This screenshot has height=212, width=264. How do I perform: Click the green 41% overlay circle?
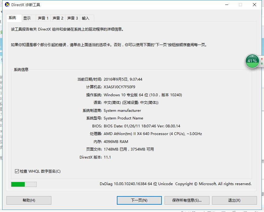pyautogui.click(x=251, y=61)
